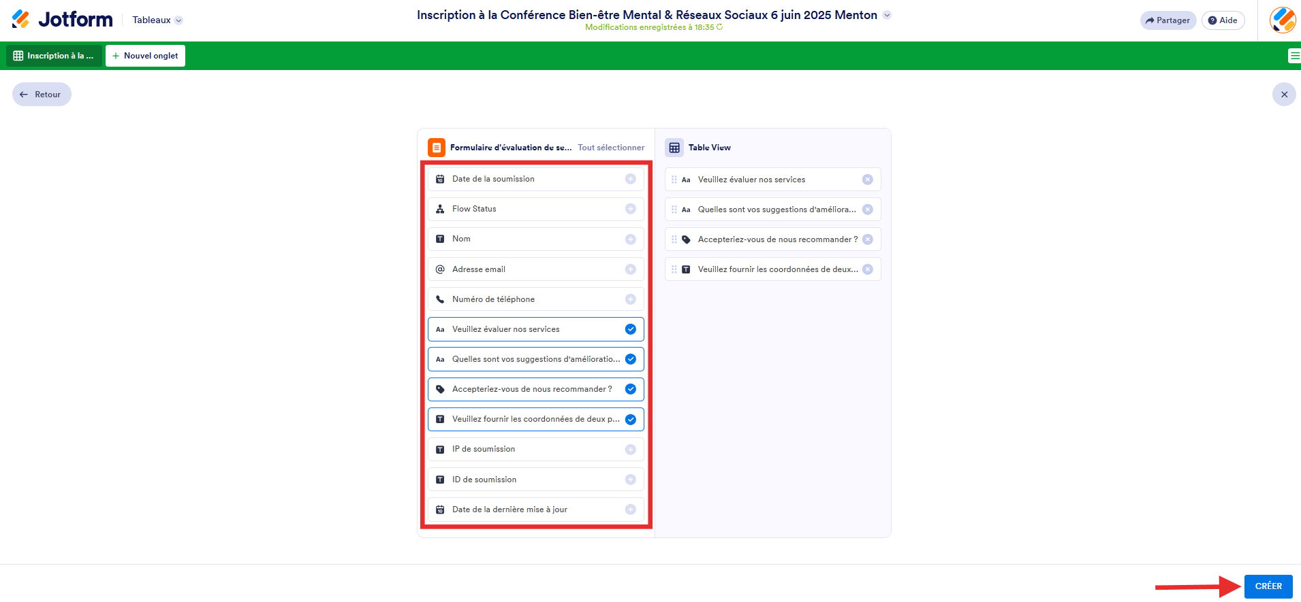The height and width of the screenshot is (602, 1301).
Task: Click Table View heading
Action: point(710,148)
